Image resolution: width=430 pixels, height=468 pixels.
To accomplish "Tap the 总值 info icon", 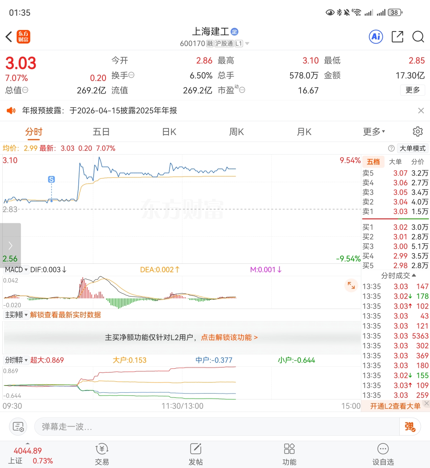I will [25, 90].
